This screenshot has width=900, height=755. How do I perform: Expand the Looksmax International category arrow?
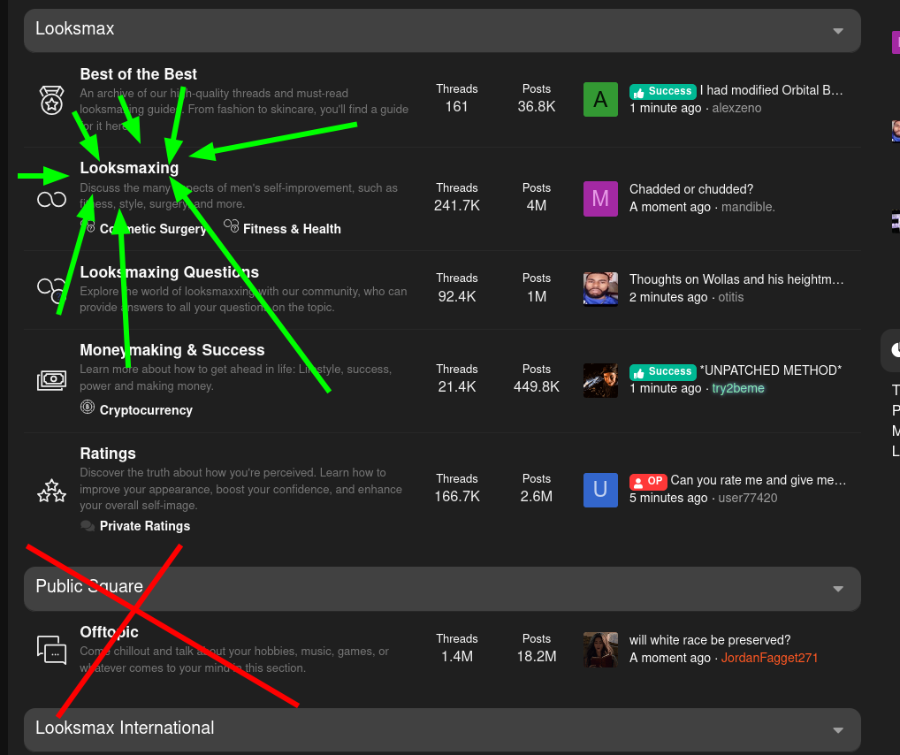(838, 730)
